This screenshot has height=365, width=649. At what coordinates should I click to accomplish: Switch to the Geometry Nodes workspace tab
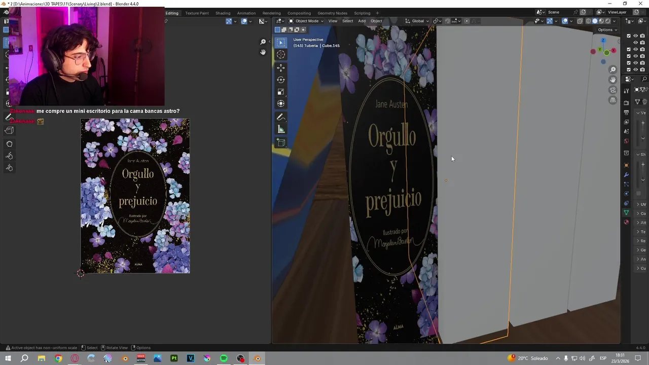pos(332,13)
